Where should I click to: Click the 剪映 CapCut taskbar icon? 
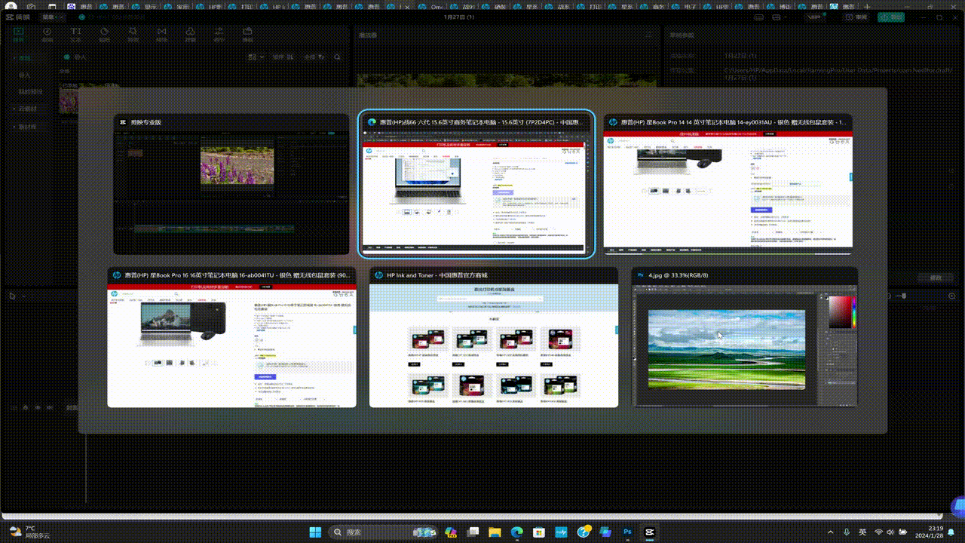649,532
